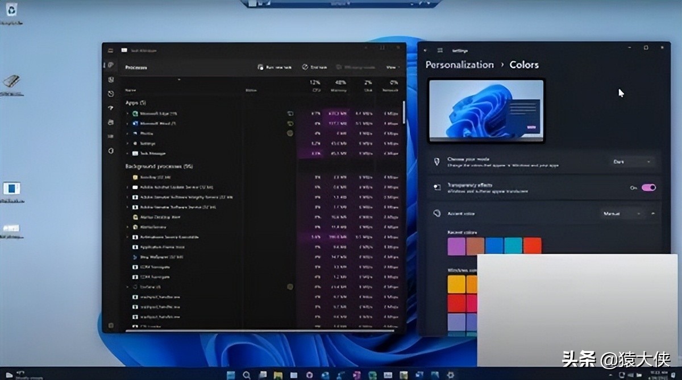The image size is (682, 380).
Task: Sort processes by Memory column
Action: point(339,86)
